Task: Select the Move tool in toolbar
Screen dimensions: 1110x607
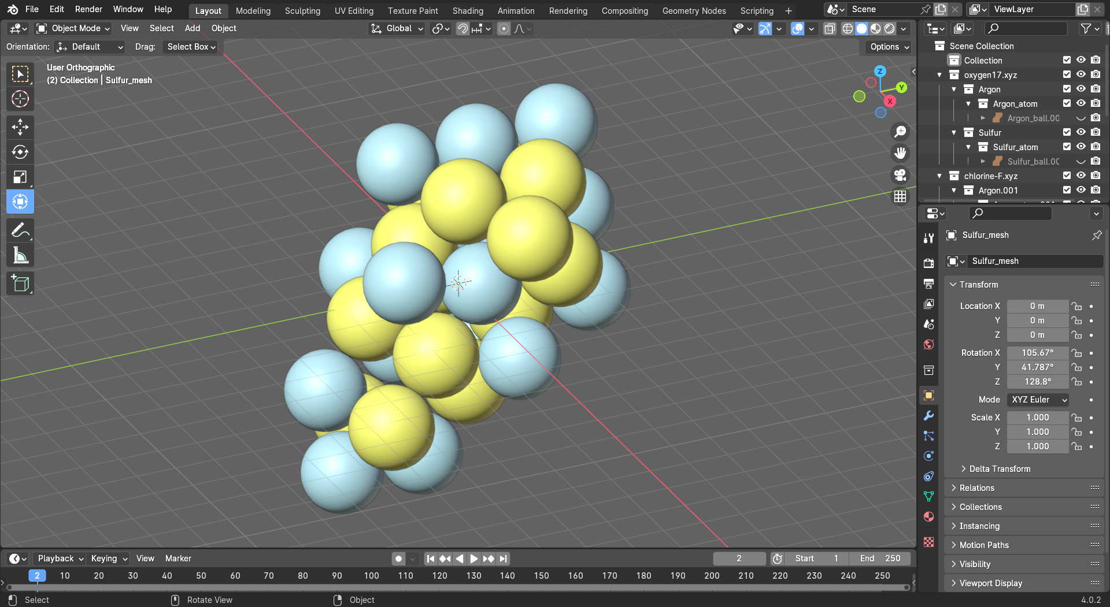Action: (x=20, y=127)
